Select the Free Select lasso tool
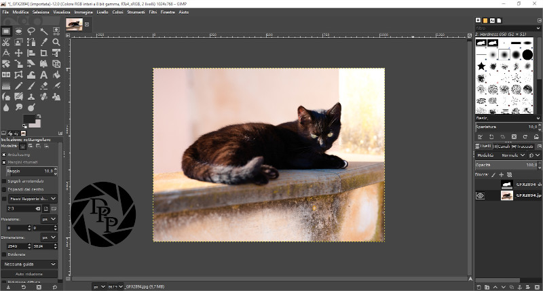543x291 pixels. pos(31,31)
